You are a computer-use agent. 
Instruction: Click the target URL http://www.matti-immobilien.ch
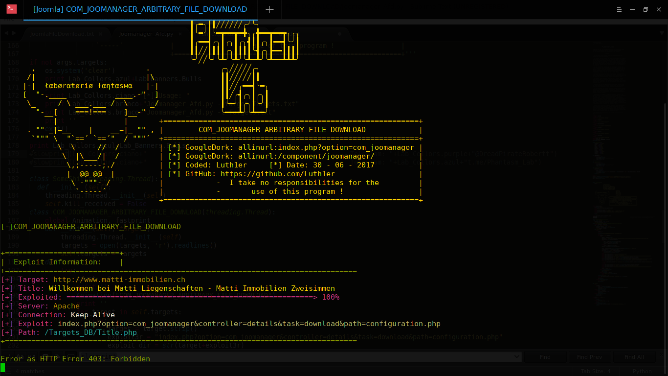coord(119,280)
